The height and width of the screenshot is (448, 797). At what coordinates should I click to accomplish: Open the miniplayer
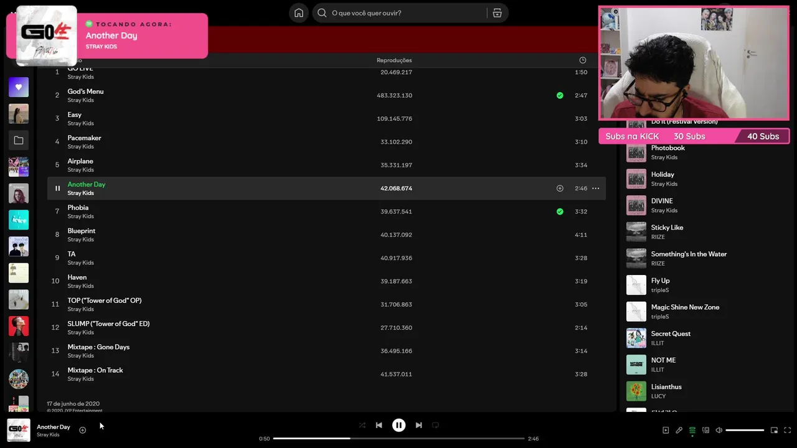pyautogui.click(x=774, y=430)
